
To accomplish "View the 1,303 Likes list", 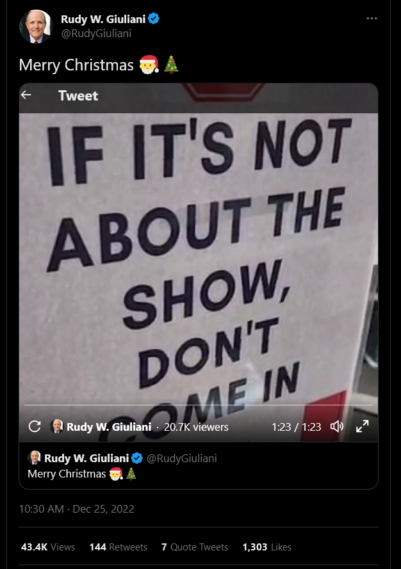I will coord(267,547).
